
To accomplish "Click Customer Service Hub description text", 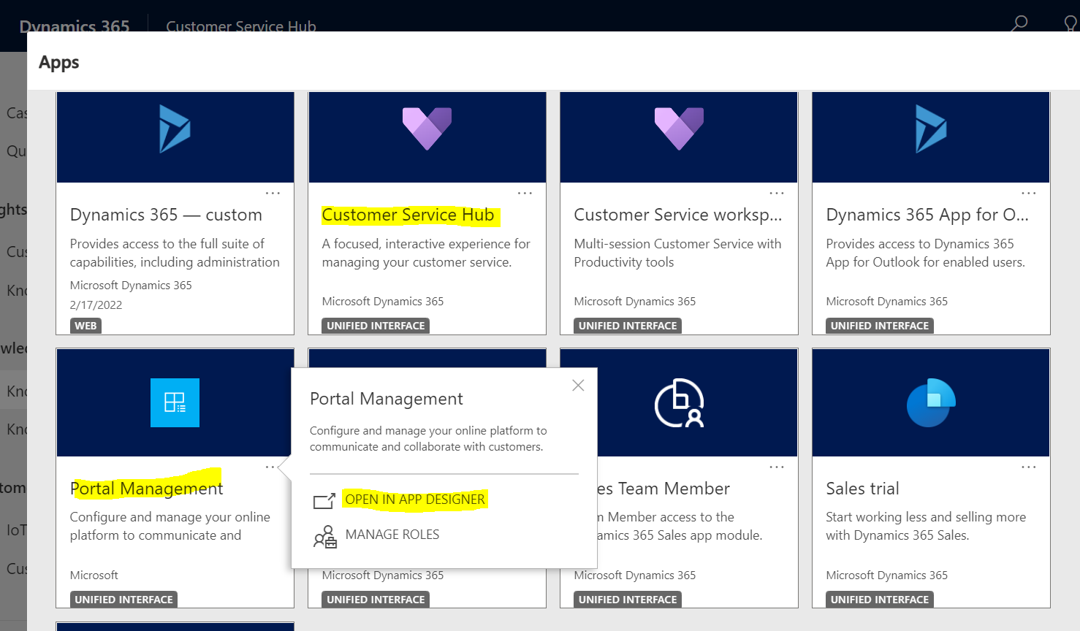I will [x=426, y=253].
